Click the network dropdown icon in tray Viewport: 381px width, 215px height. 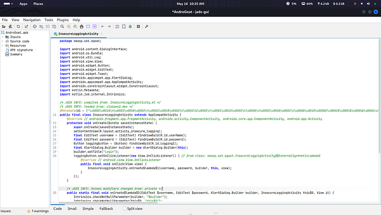(362, 4)
